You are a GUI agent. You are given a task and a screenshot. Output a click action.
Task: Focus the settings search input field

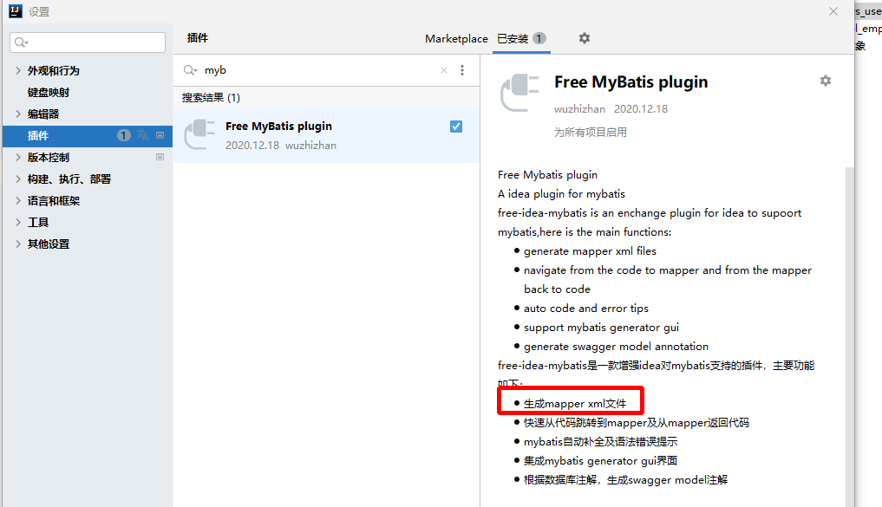[x=88, y=42]
